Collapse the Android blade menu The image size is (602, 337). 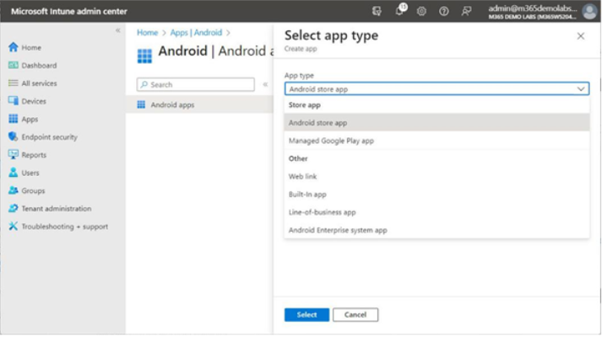pos(265,84)
